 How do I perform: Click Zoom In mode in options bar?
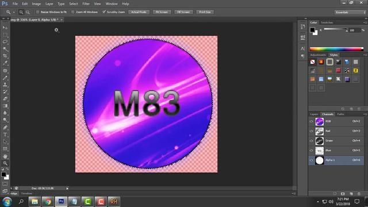(21, 12)
